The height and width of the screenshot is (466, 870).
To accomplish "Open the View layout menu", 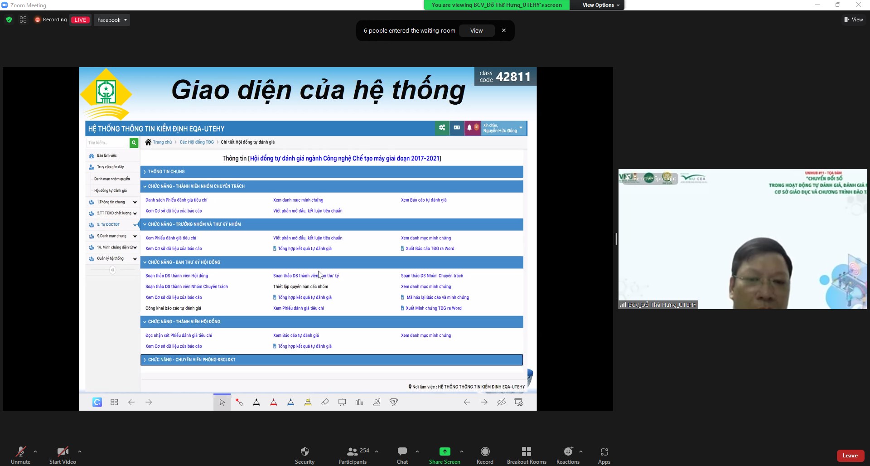I will click(x=854, y=19).
